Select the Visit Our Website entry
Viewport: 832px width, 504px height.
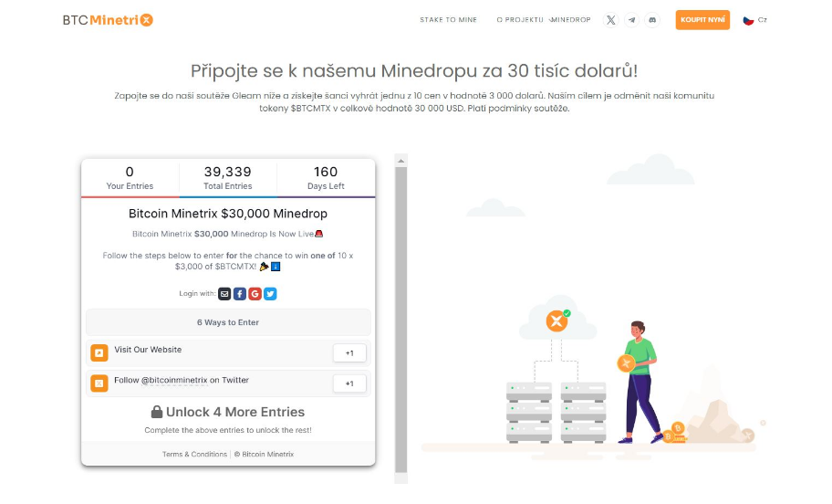click(228, 353)
